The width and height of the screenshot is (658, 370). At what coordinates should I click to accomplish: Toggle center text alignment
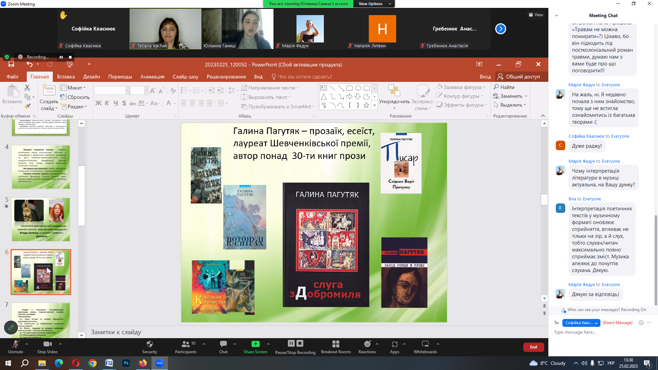193,103
